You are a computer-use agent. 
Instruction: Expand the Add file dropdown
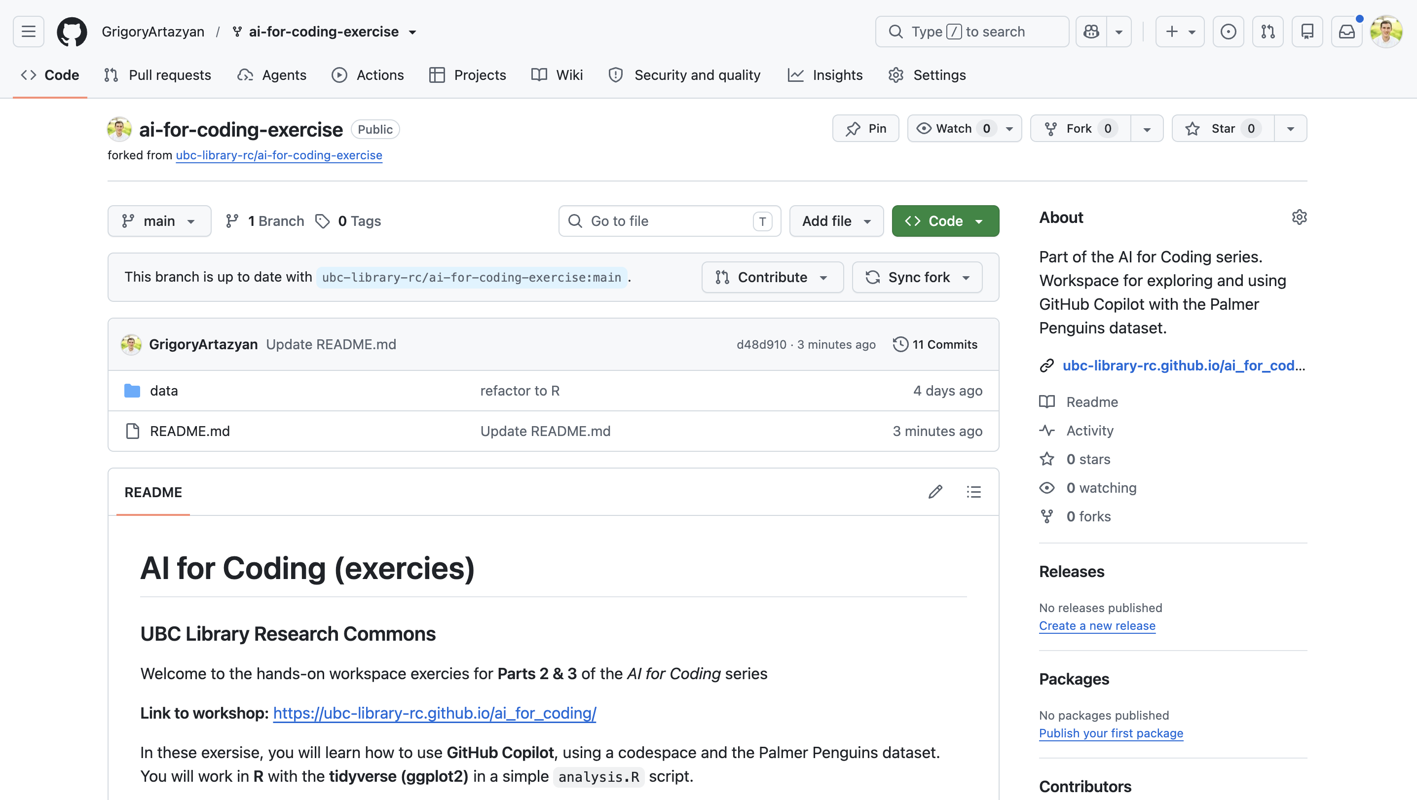point(836,221)
